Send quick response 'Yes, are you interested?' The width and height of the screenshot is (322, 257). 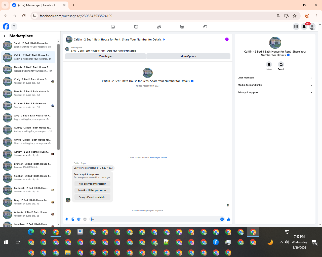(x=92, y=184)
